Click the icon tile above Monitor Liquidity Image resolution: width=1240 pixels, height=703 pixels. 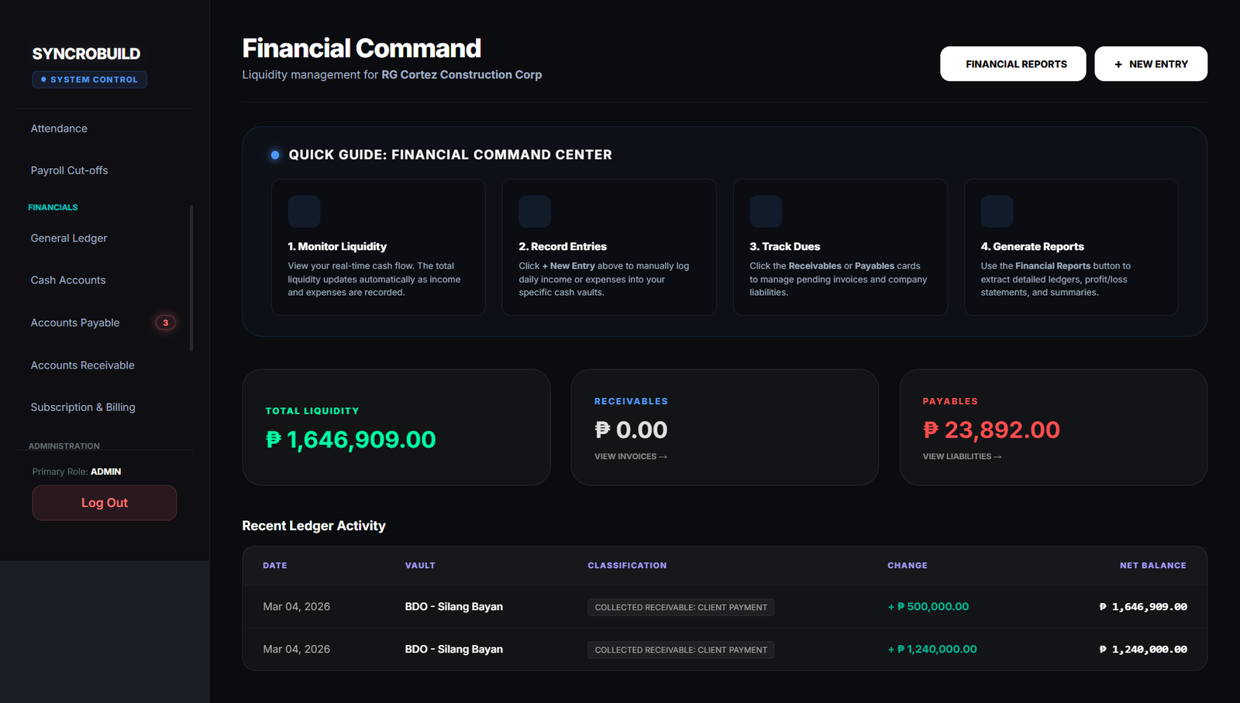[x=304, y=211]
